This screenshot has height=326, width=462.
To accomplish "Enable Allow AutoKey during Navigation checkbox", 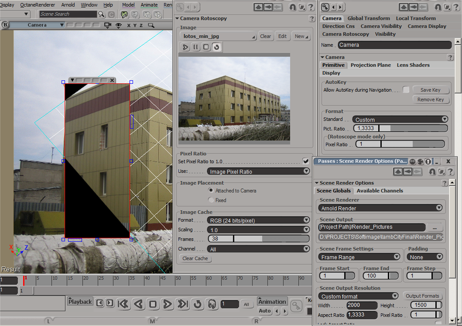I will (x=406, y=90).
